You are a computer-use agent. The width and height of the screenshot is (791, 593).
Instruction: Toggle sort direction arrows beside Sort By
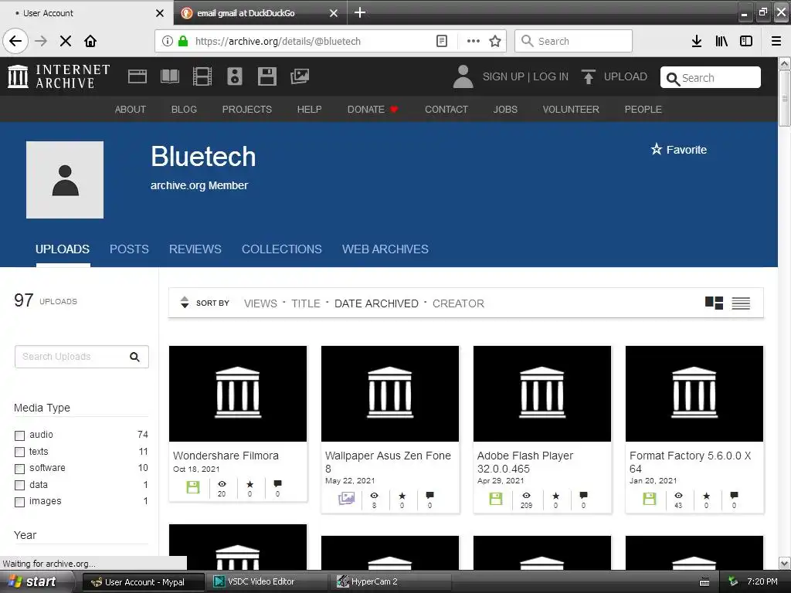(185, 302)
